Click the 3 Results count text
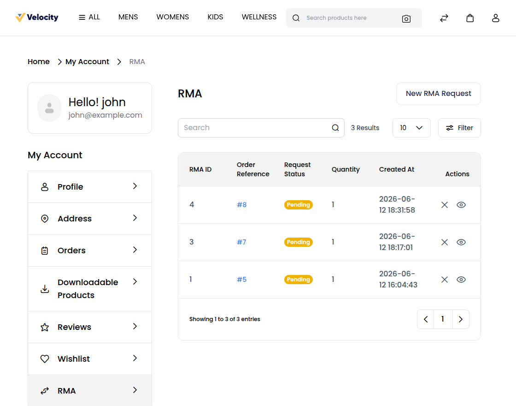The height and width of the screenshot is (406, 516). [x=365, y=128]
